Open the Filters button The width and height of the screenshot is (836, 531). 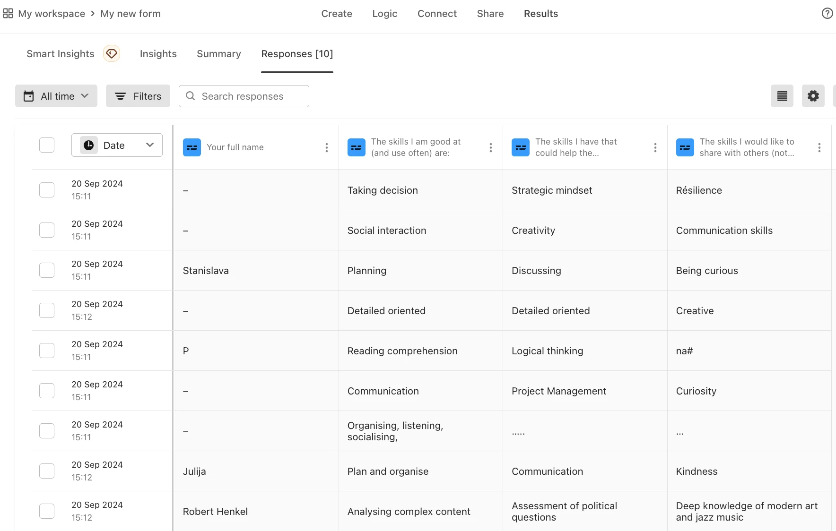(138, 96)
